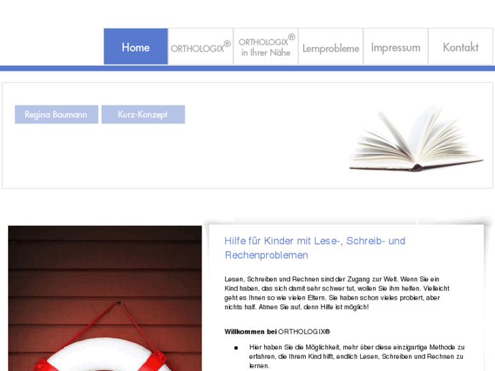The width and height of the screenshot is (495, 371).
Task: Click the Kurz-Konzept button
Action: 143,114
